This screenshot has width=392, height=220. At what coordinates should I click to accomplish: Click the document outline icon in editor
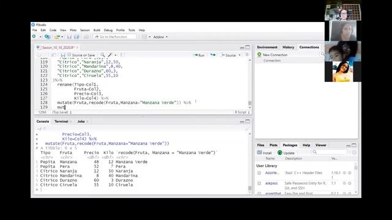point(247,55)
